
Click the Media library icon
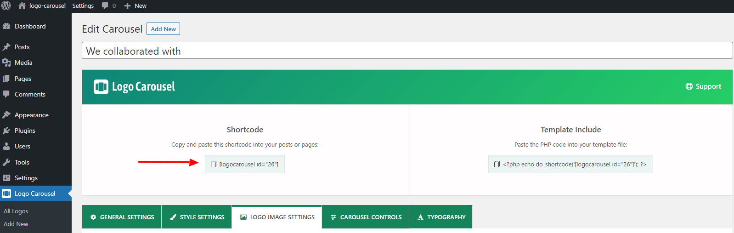(x=6, y=63)
